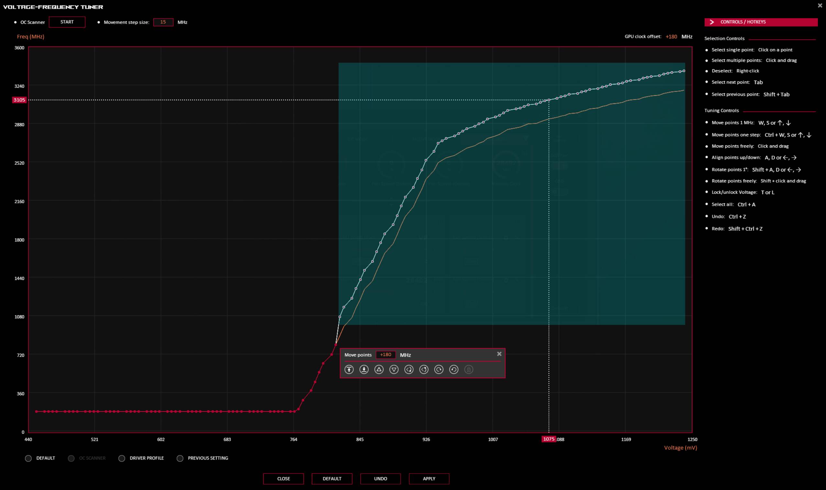Click the 'Select next point: Tab' text

(x=737, y=82)
